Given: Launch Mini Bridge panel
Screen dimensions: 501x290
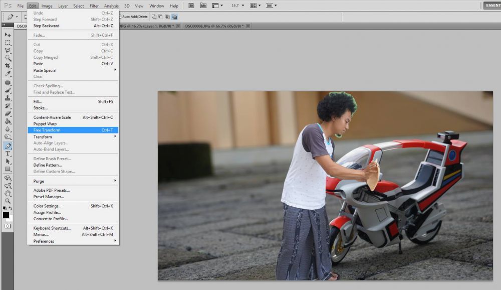Looking at the screenshot, I should (x=203, y=5).
